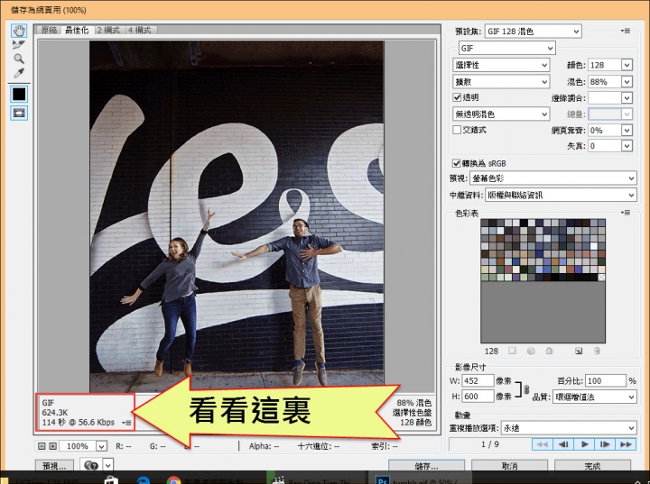Image resolution: width=650 pixels, height=484 pixels.
Task: Click the H height field showing 600
Action: click(x=478, y=397)
